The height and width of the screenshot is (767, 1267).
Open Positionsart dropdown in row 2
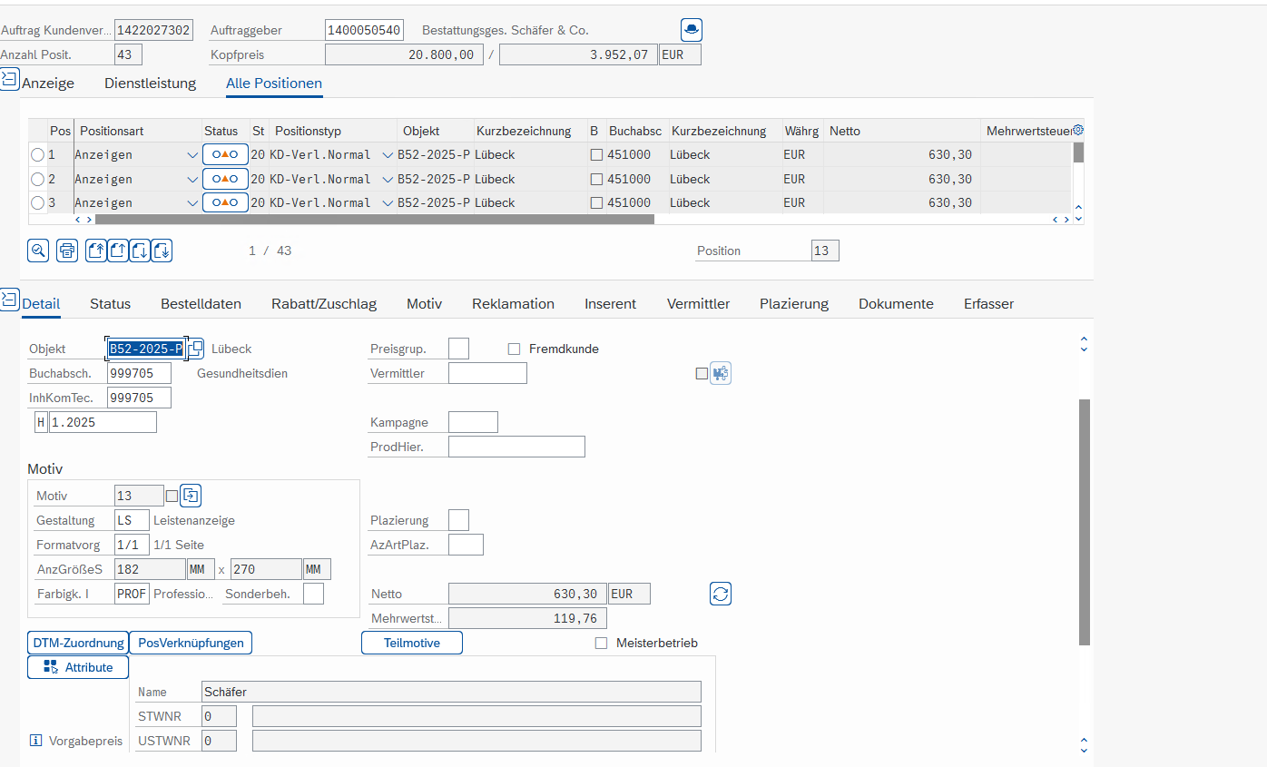192,179
